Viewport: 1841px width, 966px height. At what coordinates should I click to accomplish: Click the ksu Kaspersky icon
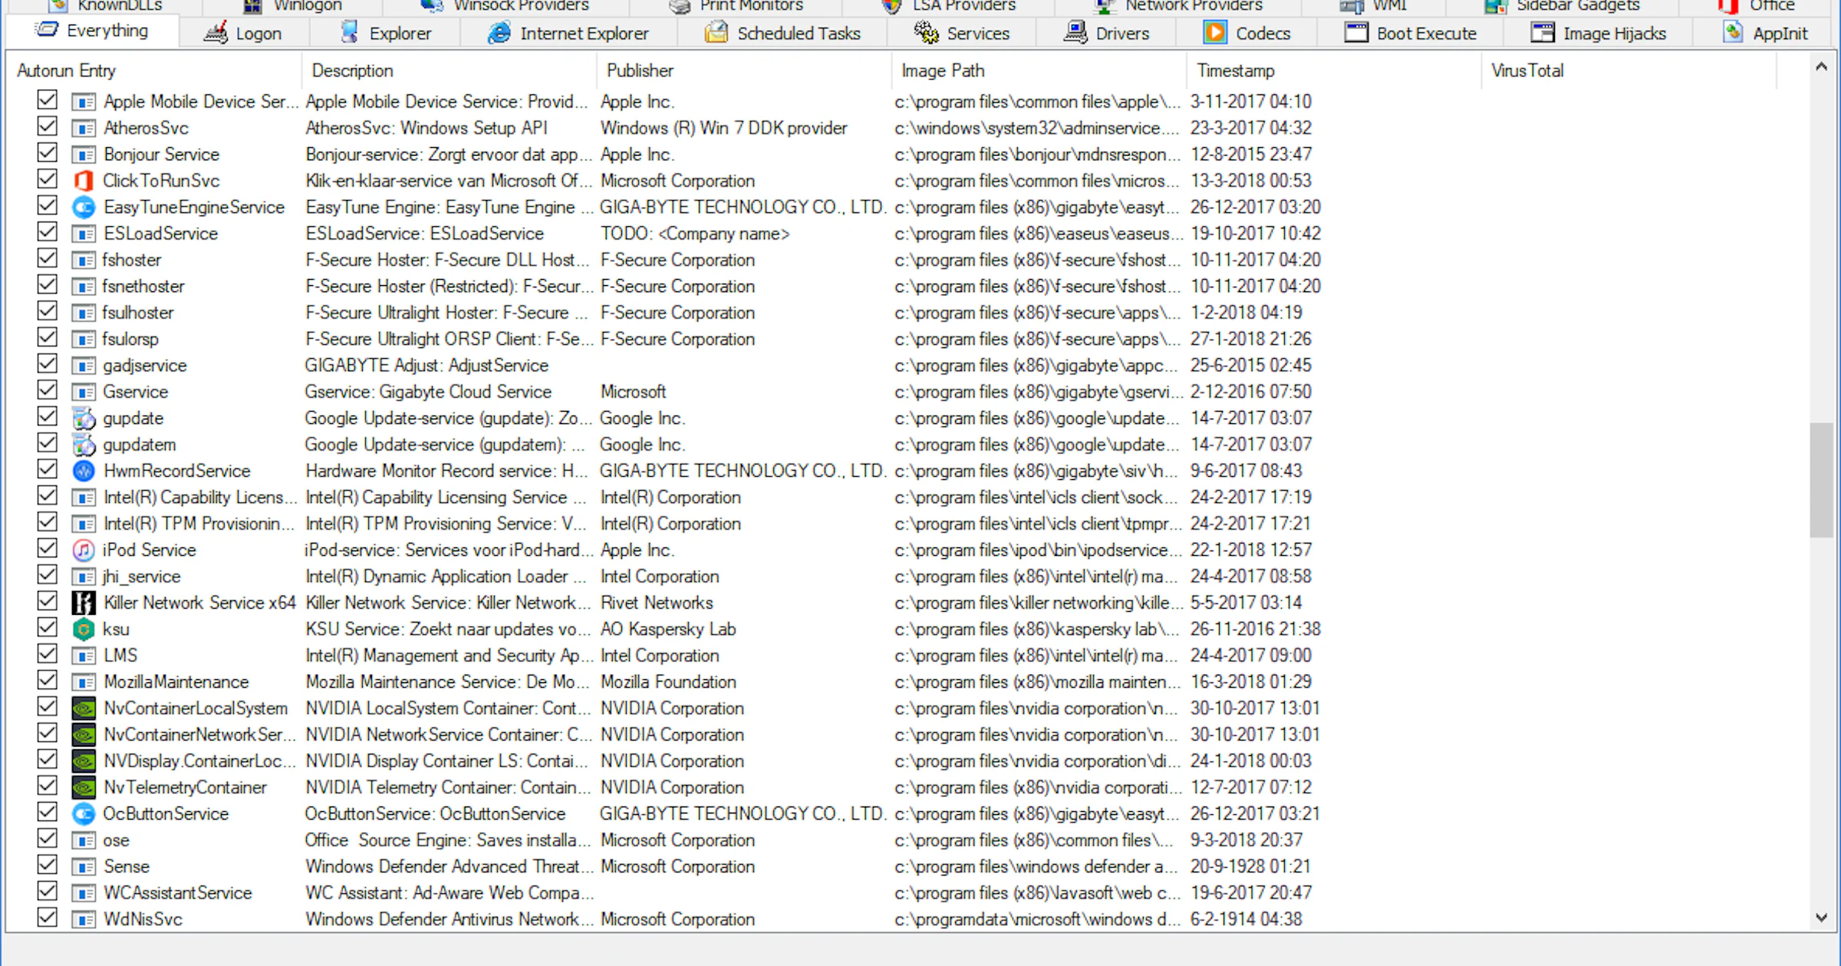[84, 629]
